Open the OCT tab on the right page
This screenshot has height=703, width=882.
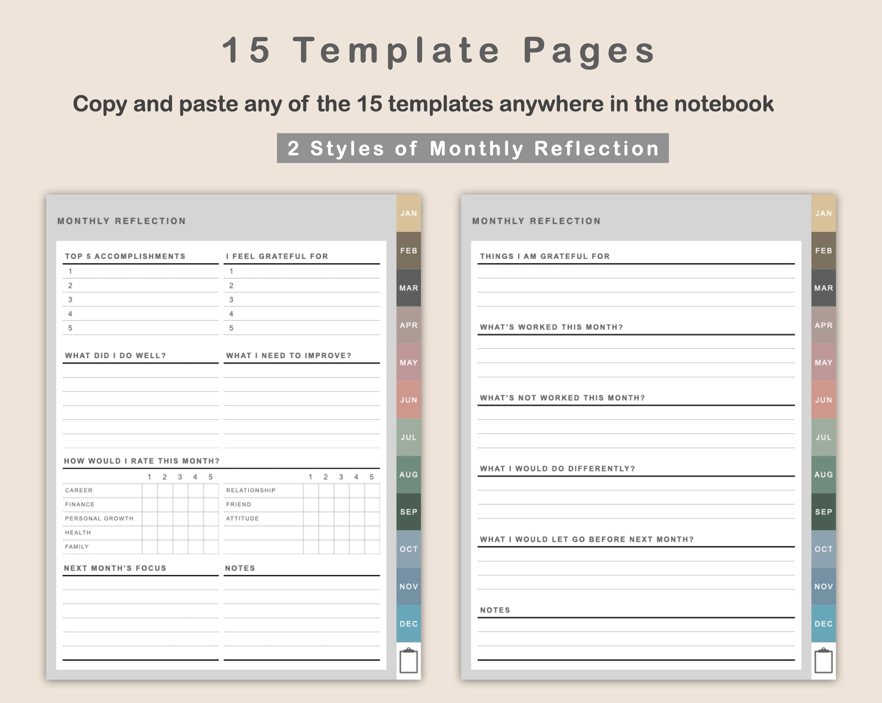824,549
